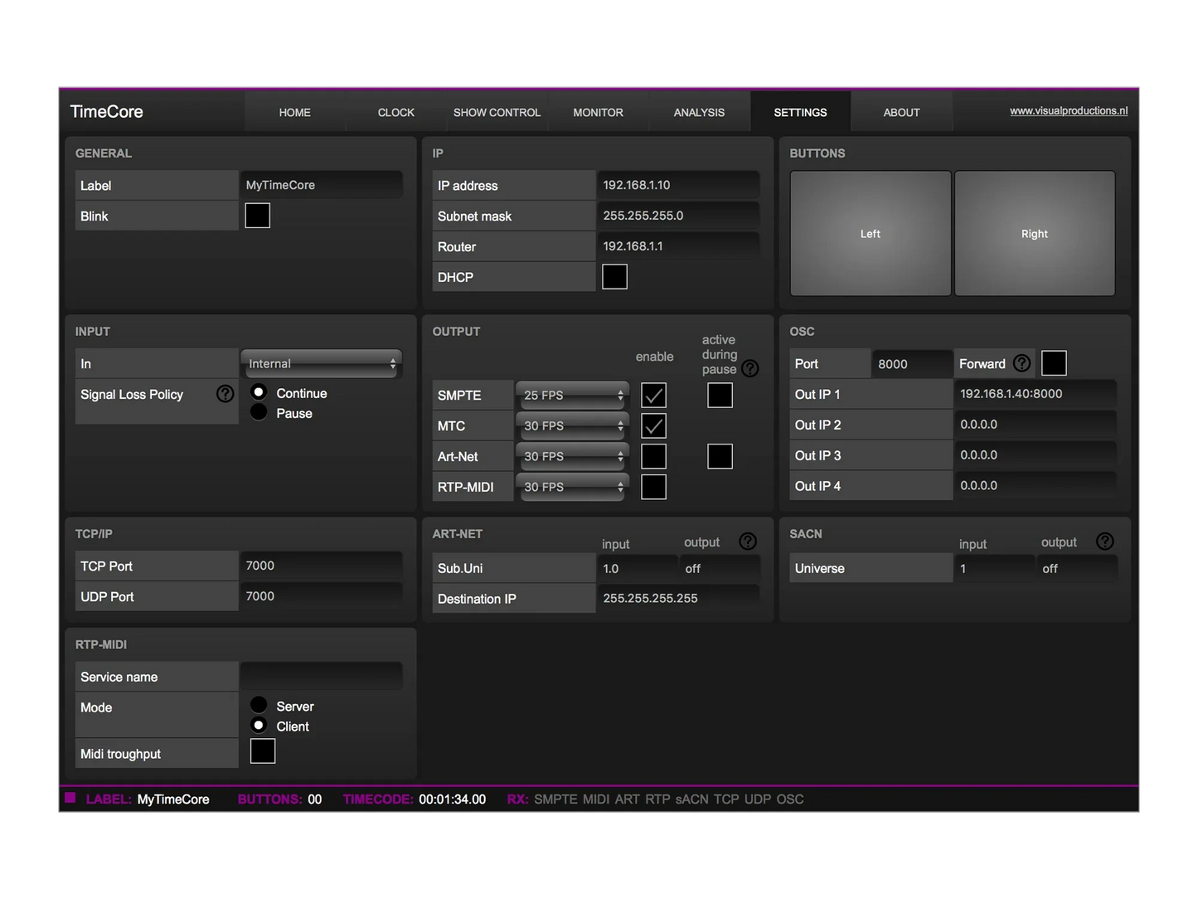Open the RTP-MIDI frame rate dropdown
The height and width of the screenshot is (899, 1198).
coord(572,487)
